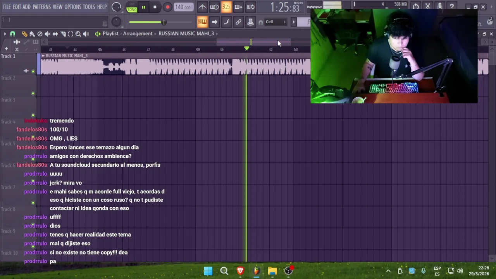The height and width of the screenshot is (279, 496).
Task: Select the Zoom tool in playlist toolbar
Action: click(x=78, y=34)
